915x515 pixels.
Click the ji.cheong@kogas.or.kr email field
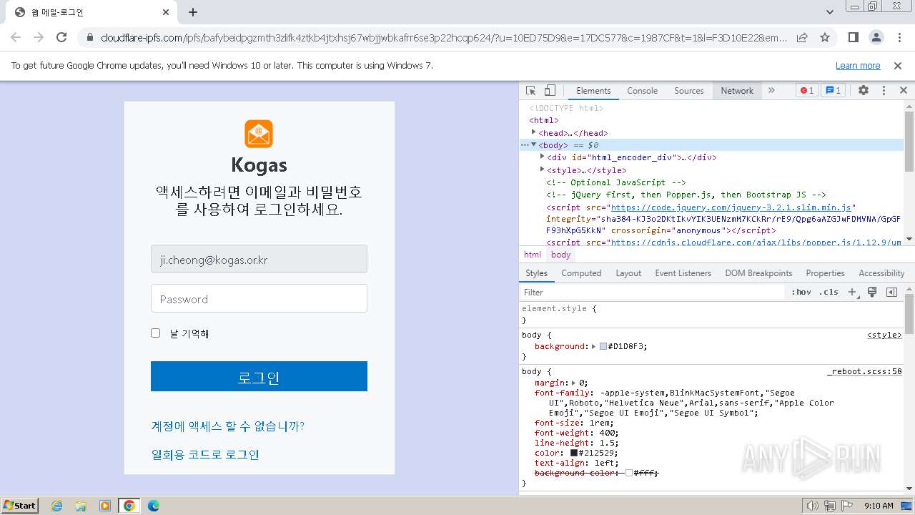[x=259, y=259]
